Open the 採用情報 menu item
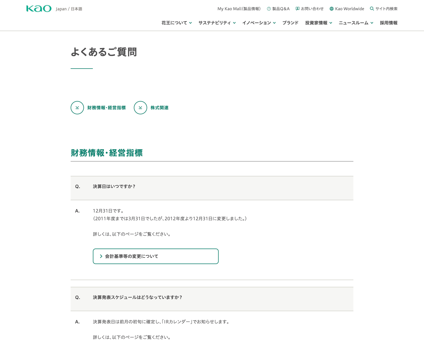This screenshot has height=344, width=424. (388, 23)
